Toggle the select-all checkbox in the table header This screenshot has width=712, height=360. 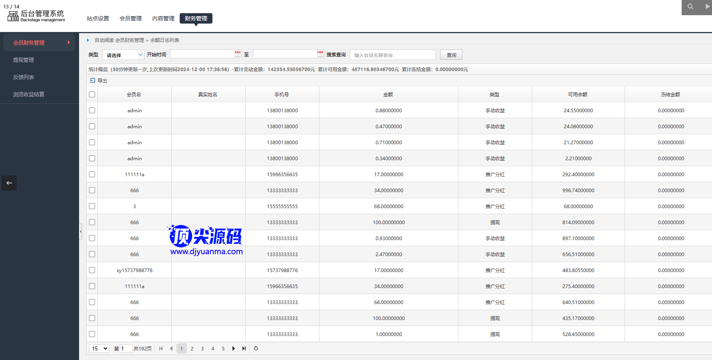92,94
